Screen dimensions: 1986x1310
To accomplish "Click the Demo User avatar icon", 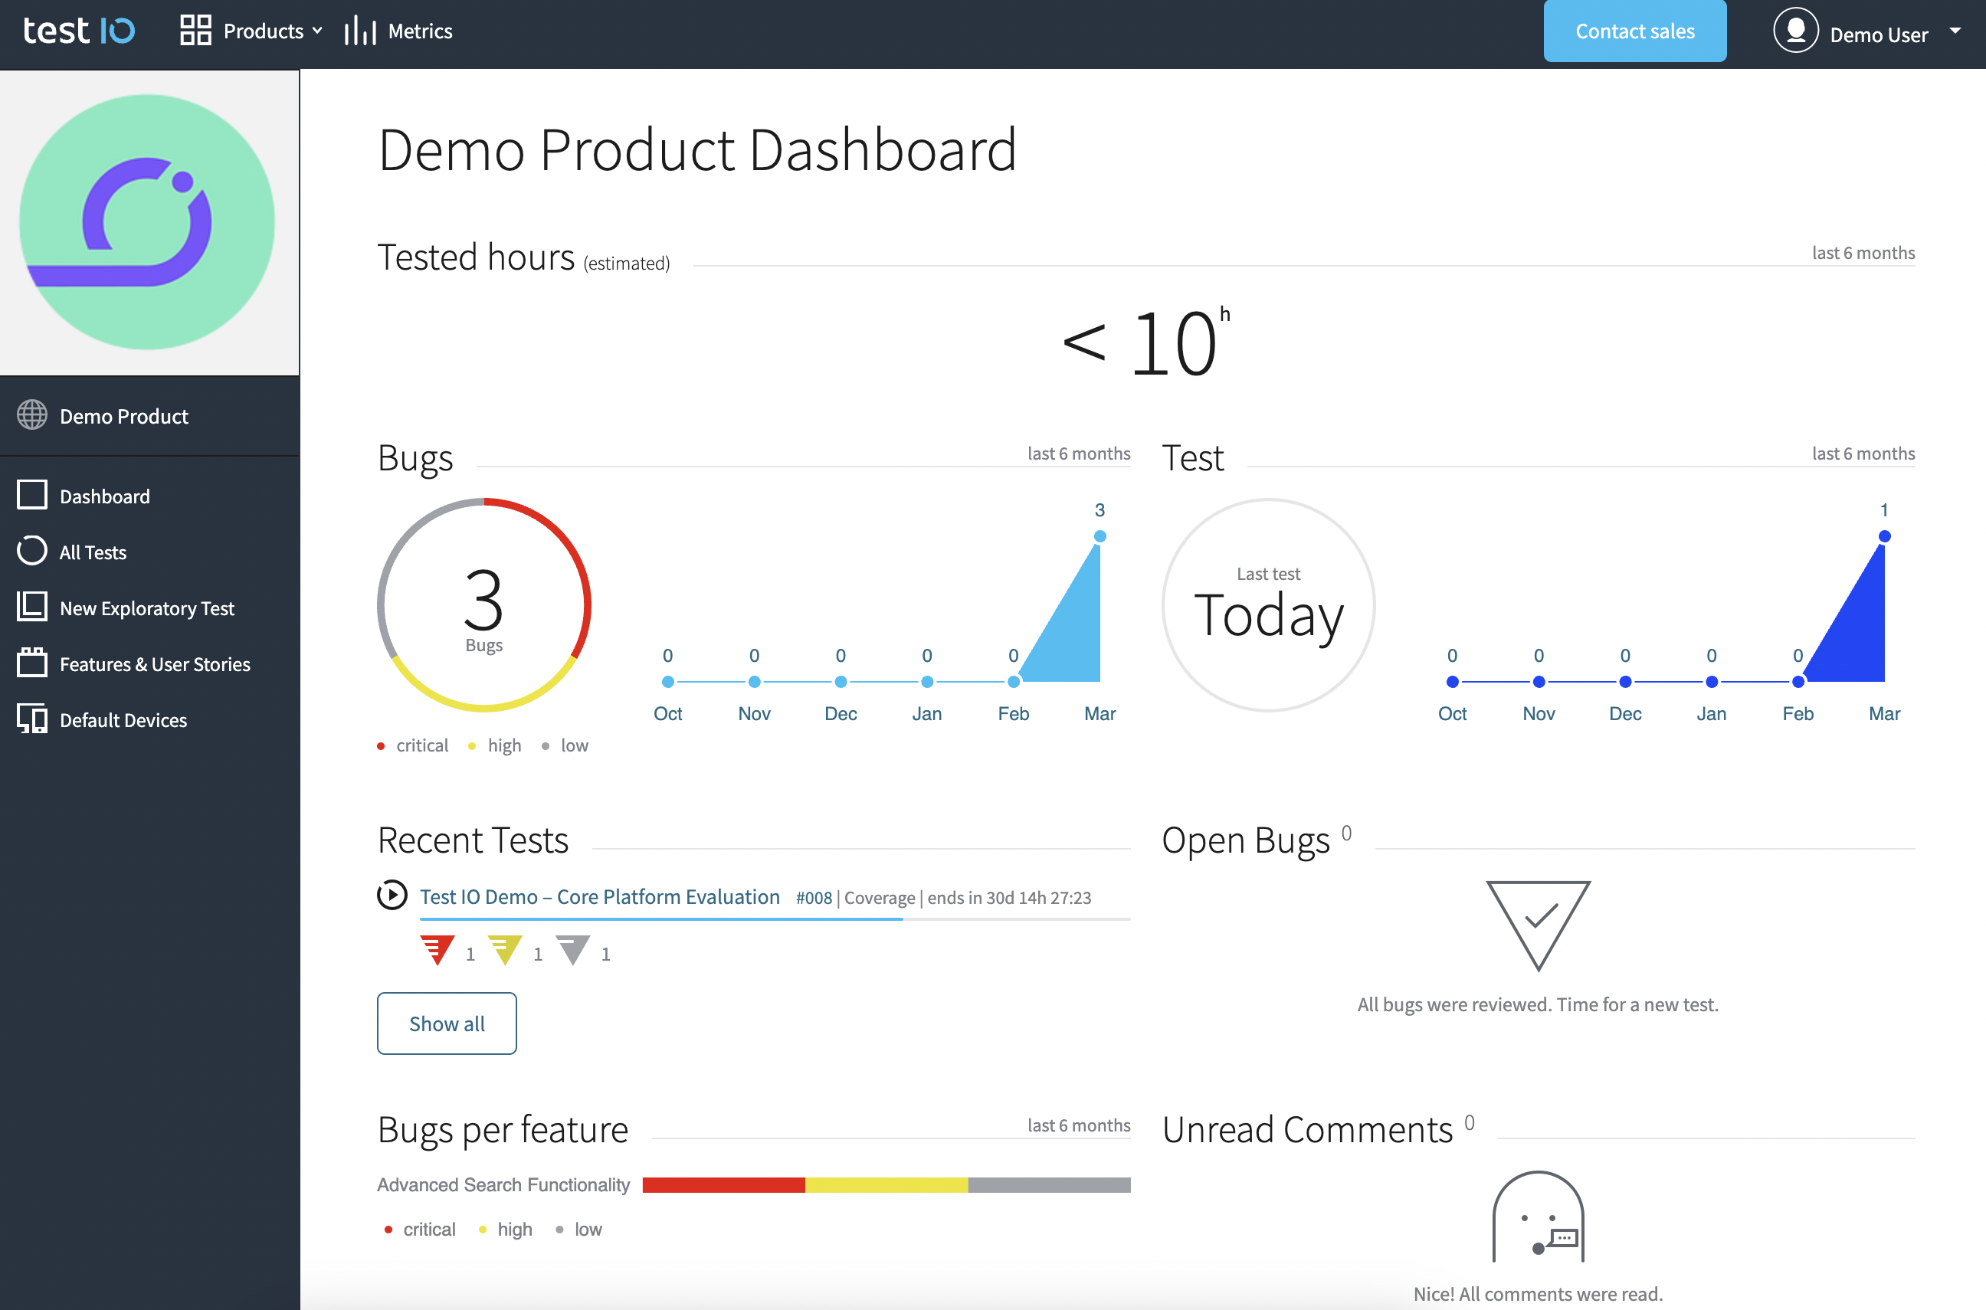I will [x=1794, y=31].
